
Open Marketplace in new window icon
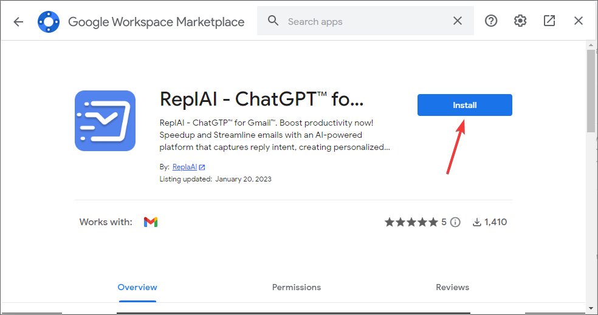click(x=549, y=21)
